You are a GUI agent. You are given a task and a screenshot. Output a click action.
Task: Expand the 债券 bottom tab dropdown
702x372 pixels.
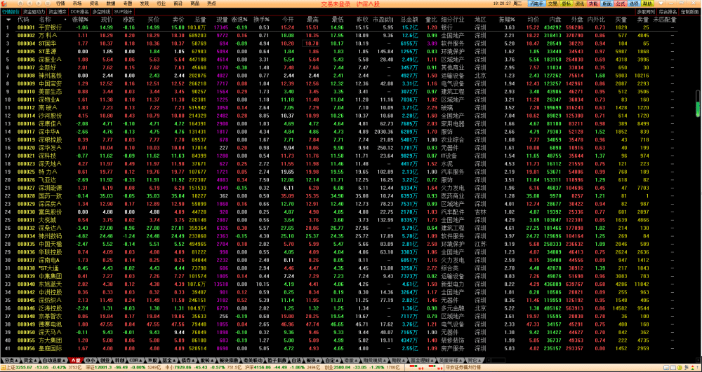[193, 360]
